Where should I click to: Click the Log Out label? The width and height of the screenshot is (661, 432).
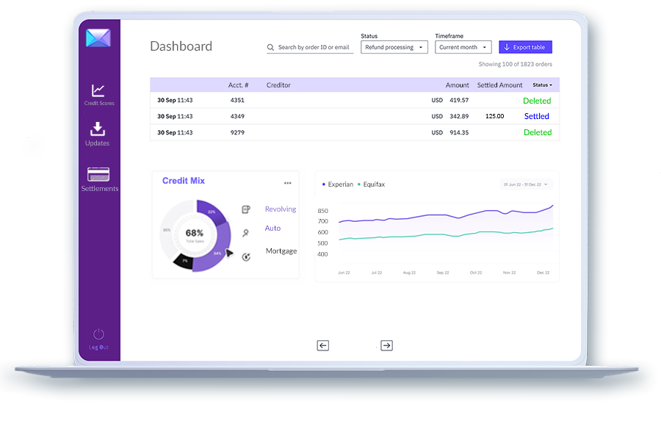pos(98,348)
